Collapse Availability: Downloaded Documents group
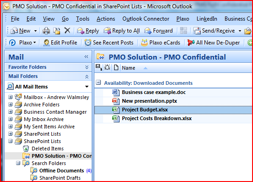The image size is (253, 182). (x=98, y=83)
